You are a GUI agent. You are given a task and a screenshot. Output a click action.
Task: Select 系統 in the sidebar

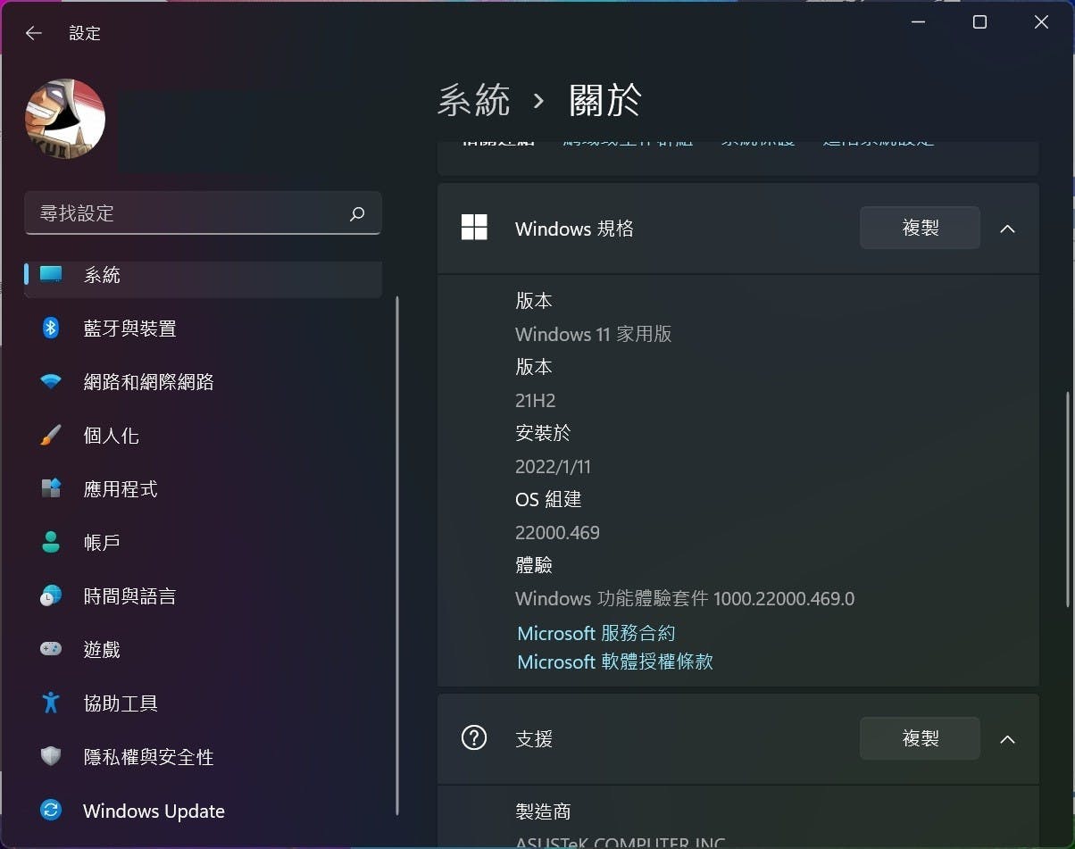click(203, 275)
